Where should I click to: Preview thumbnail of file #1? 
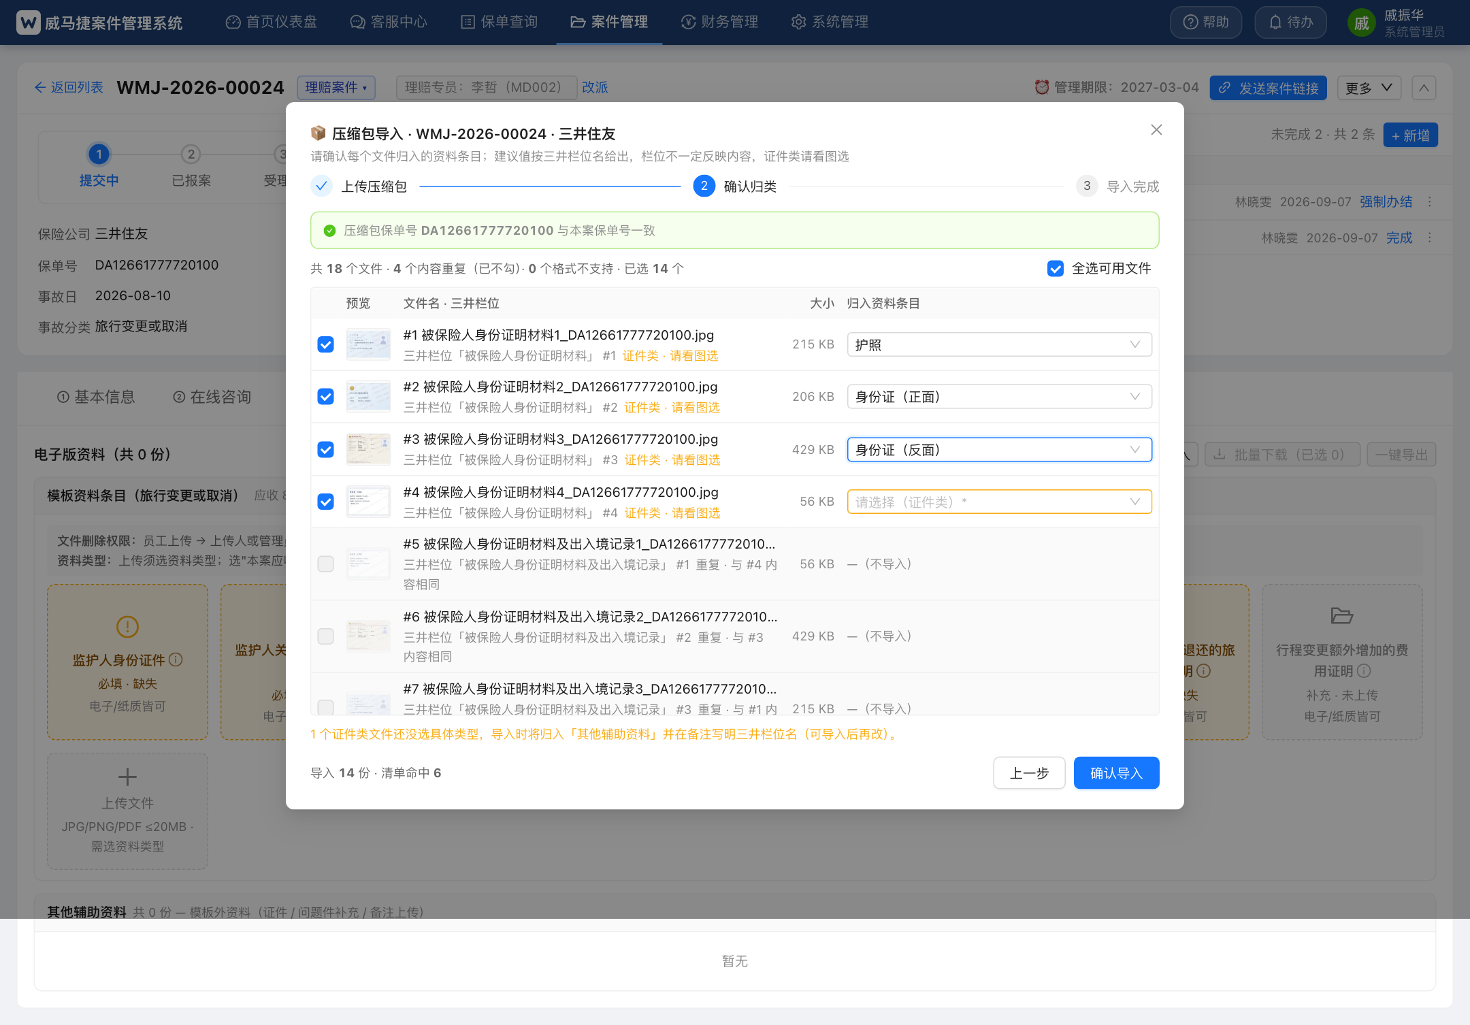click(x=368, y=344)
